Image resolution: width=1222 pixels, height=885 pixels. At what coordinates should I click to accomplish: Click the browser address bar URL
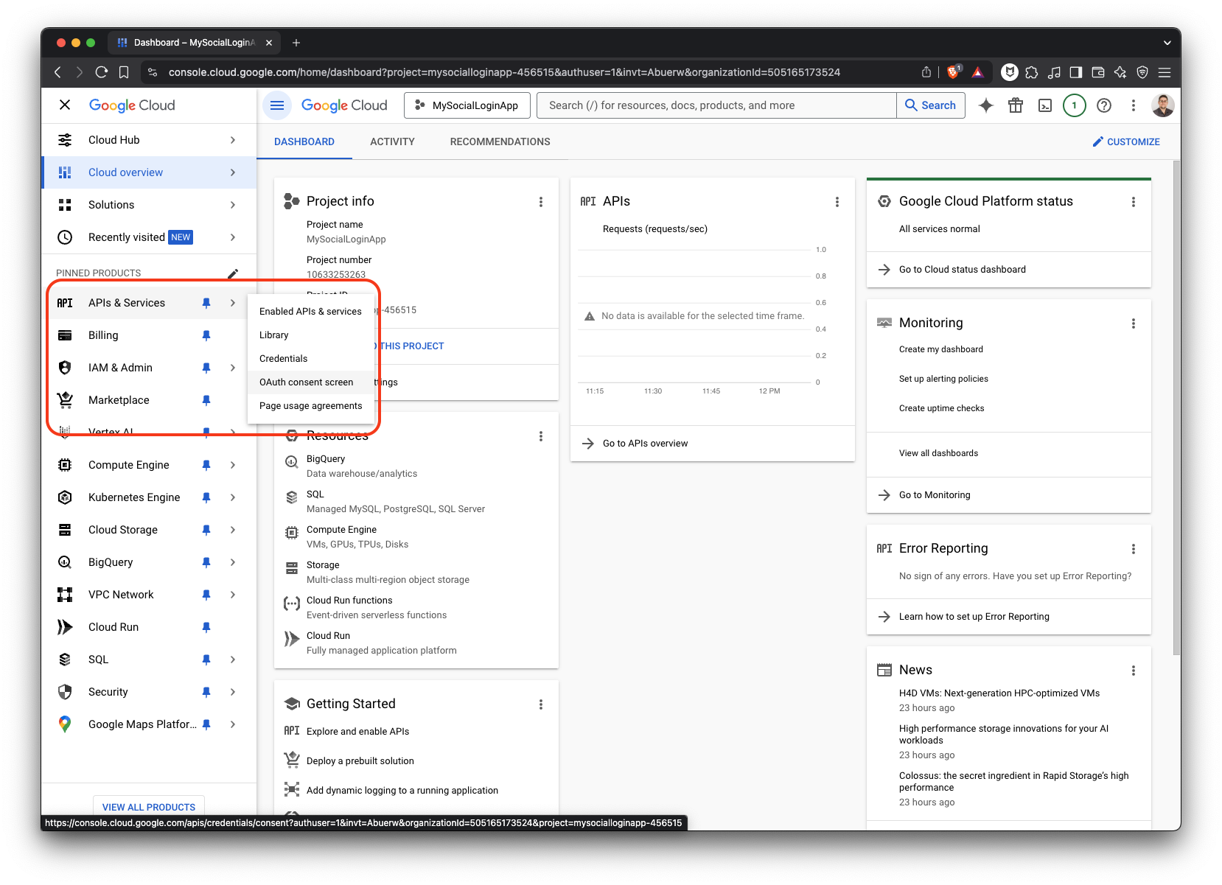504,72
